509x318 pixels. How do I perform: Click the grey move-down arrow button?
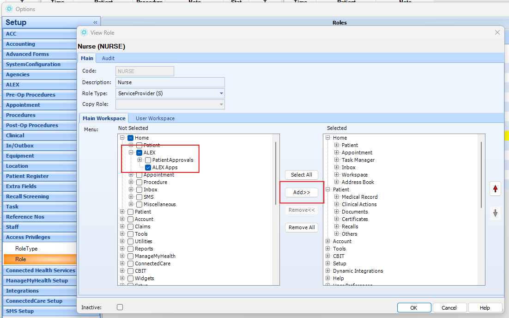point(495,213)
